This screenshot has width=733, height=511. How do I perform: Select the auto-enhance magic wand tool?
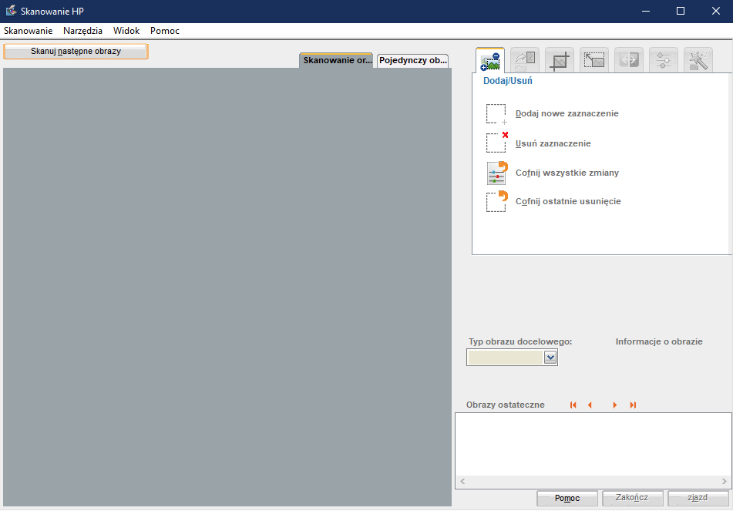click(x=698, y=59)
